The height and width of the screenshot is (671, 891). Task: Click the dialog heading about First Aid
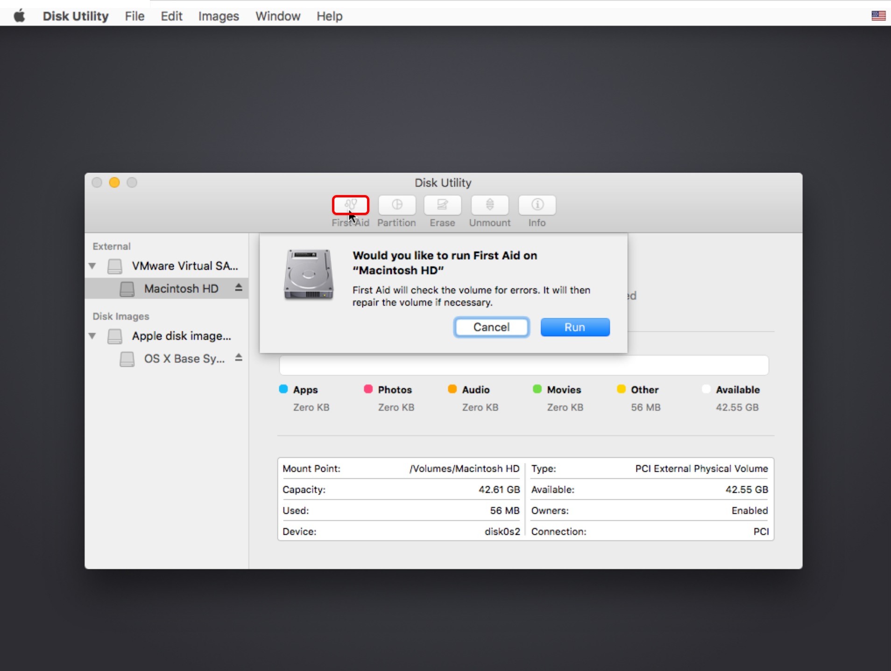click(445, 263)
